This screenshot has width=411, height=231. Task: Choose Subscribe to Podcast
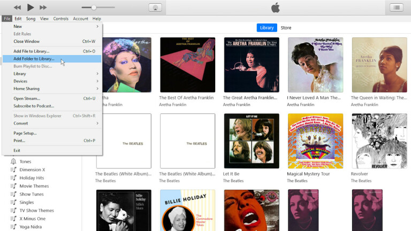pyautogui.click(x=52, y=106)
